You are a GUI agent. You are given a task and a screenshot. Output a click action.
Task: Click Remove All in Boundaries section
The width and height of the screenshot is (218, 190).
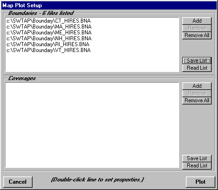coord(197,35)
